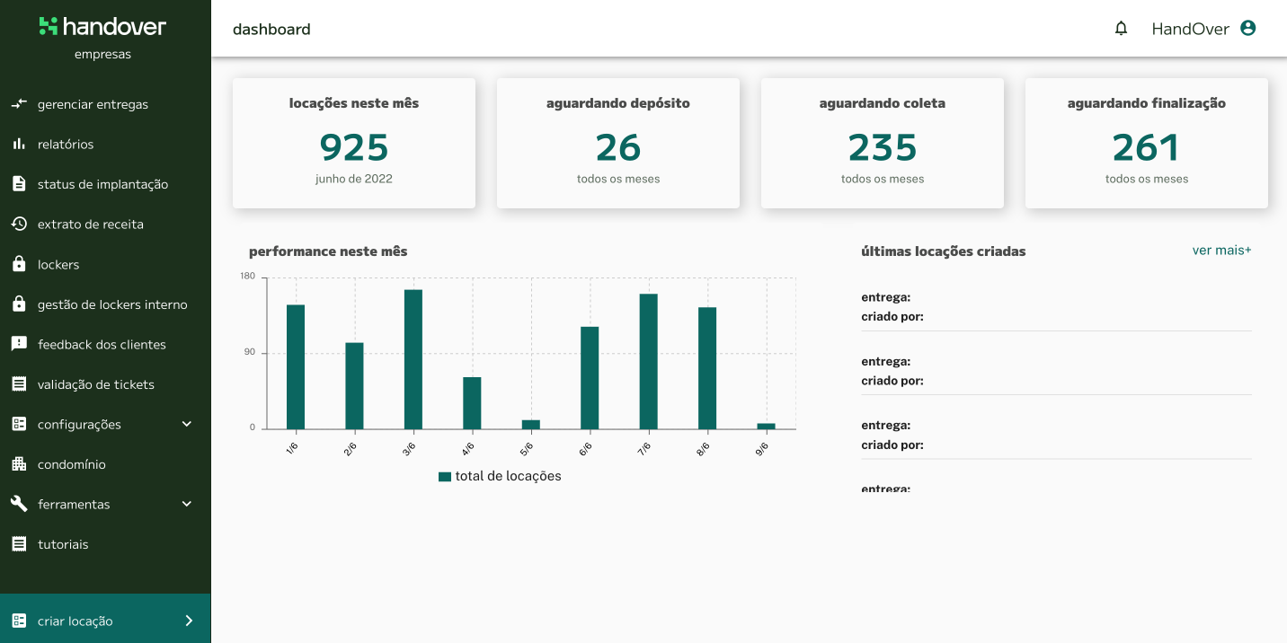1287x643 pixels.
Task: Open the HandOver user account icon
Action: pyautogui.click(x=1247, y=28)
